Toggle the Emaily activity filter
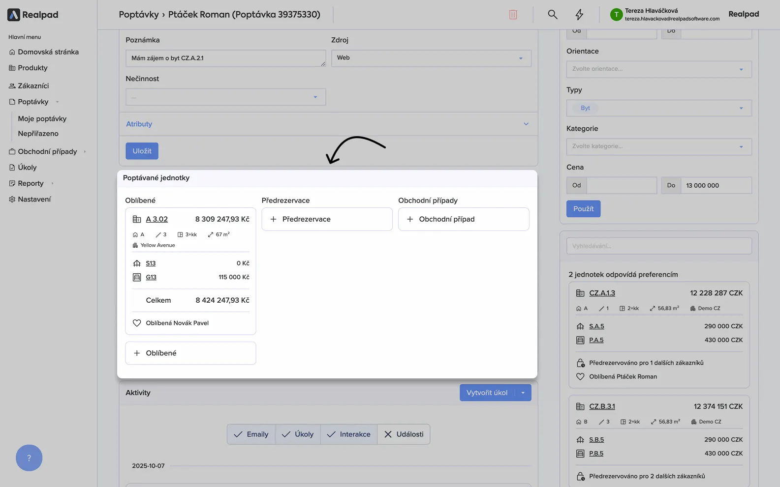The width and height of the screenshot is (780, 487). [251, 434]
